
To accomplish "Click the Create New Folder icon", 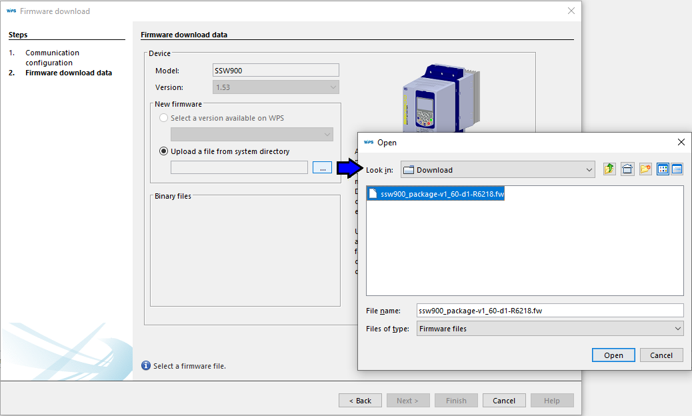I will click(645, 169).
